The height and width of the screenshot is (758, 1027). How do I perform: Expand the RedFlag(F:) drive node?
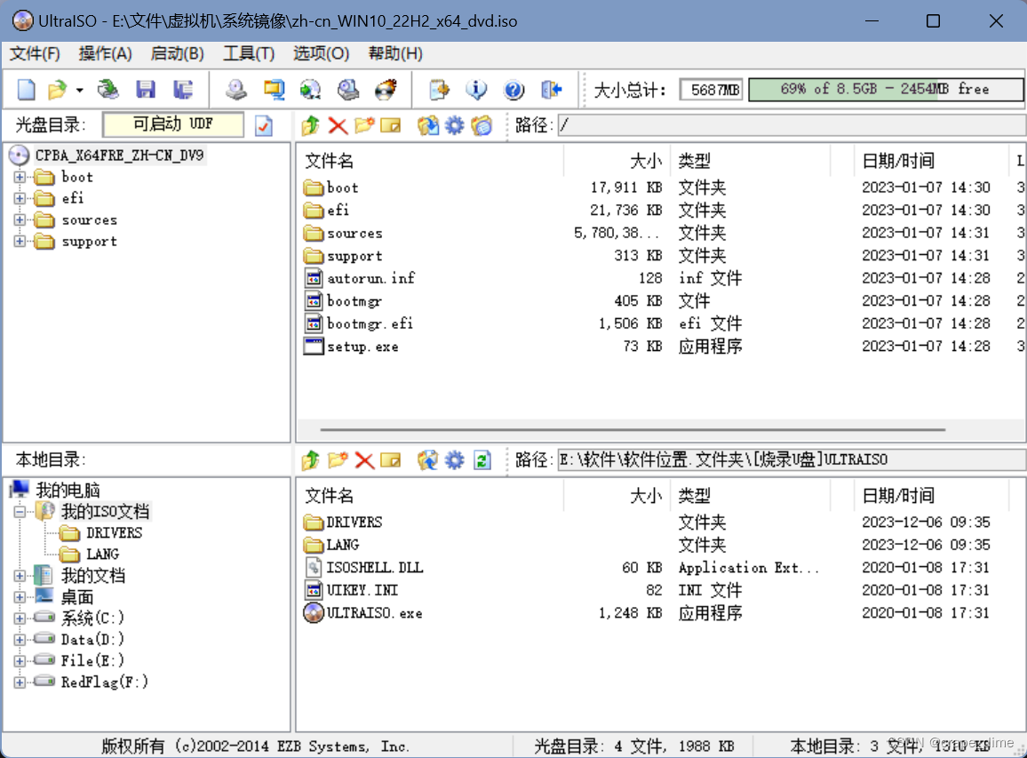(x=20, y=682)
